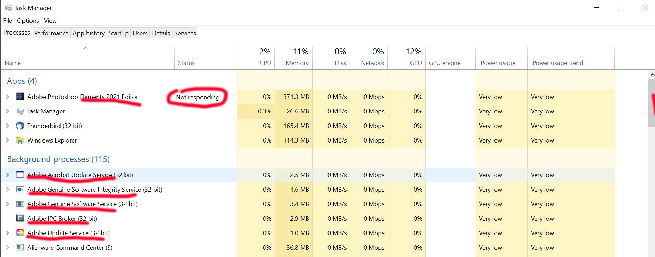The width and height of the screenshot is (655, 257).
Task: Expand the Windows Explorer row
Action: click(x=8, y=140)
